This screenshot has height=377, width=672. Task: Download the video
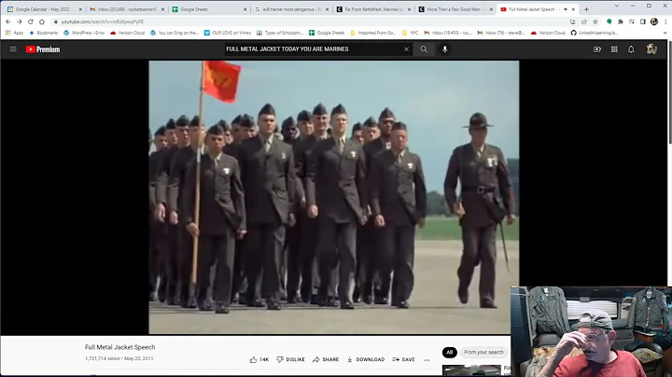(366, 359)
